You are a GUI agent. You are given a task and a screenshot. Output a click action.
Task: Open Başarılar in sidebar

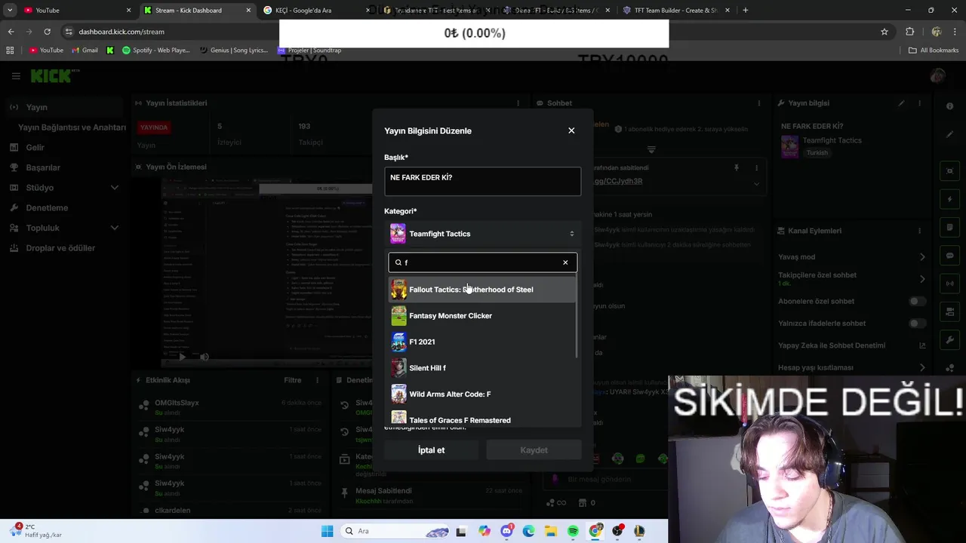click(42, 167)
